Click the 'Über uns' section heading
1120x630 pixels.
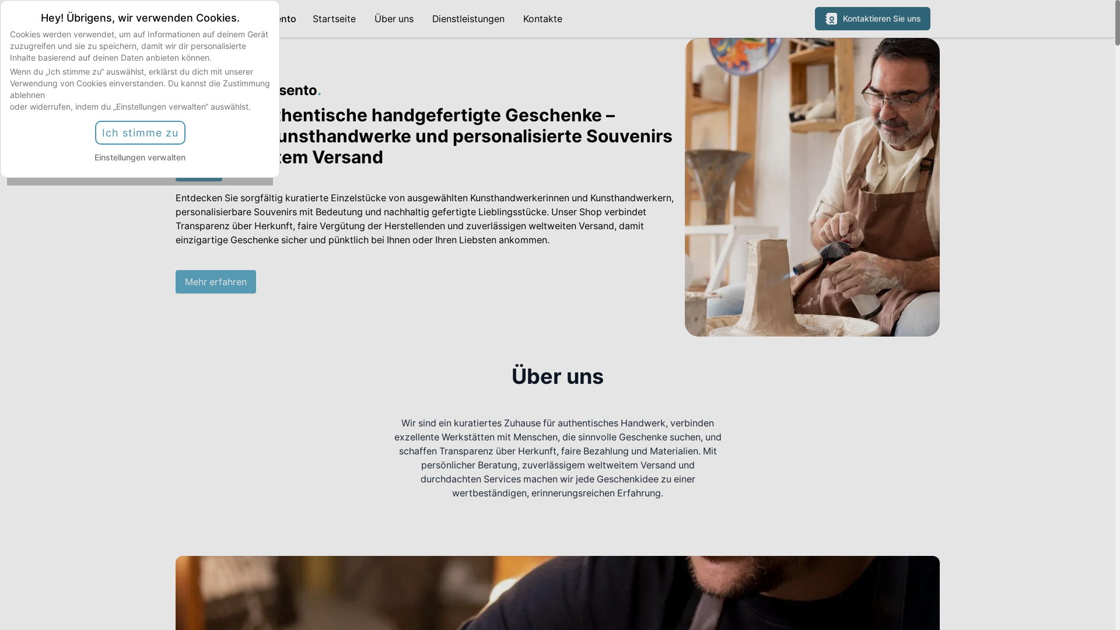coord(558,376)
